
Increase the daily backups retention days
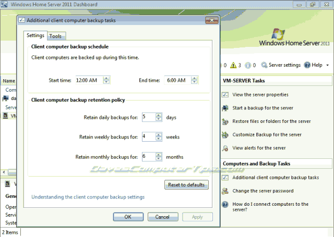click(159, 115)
